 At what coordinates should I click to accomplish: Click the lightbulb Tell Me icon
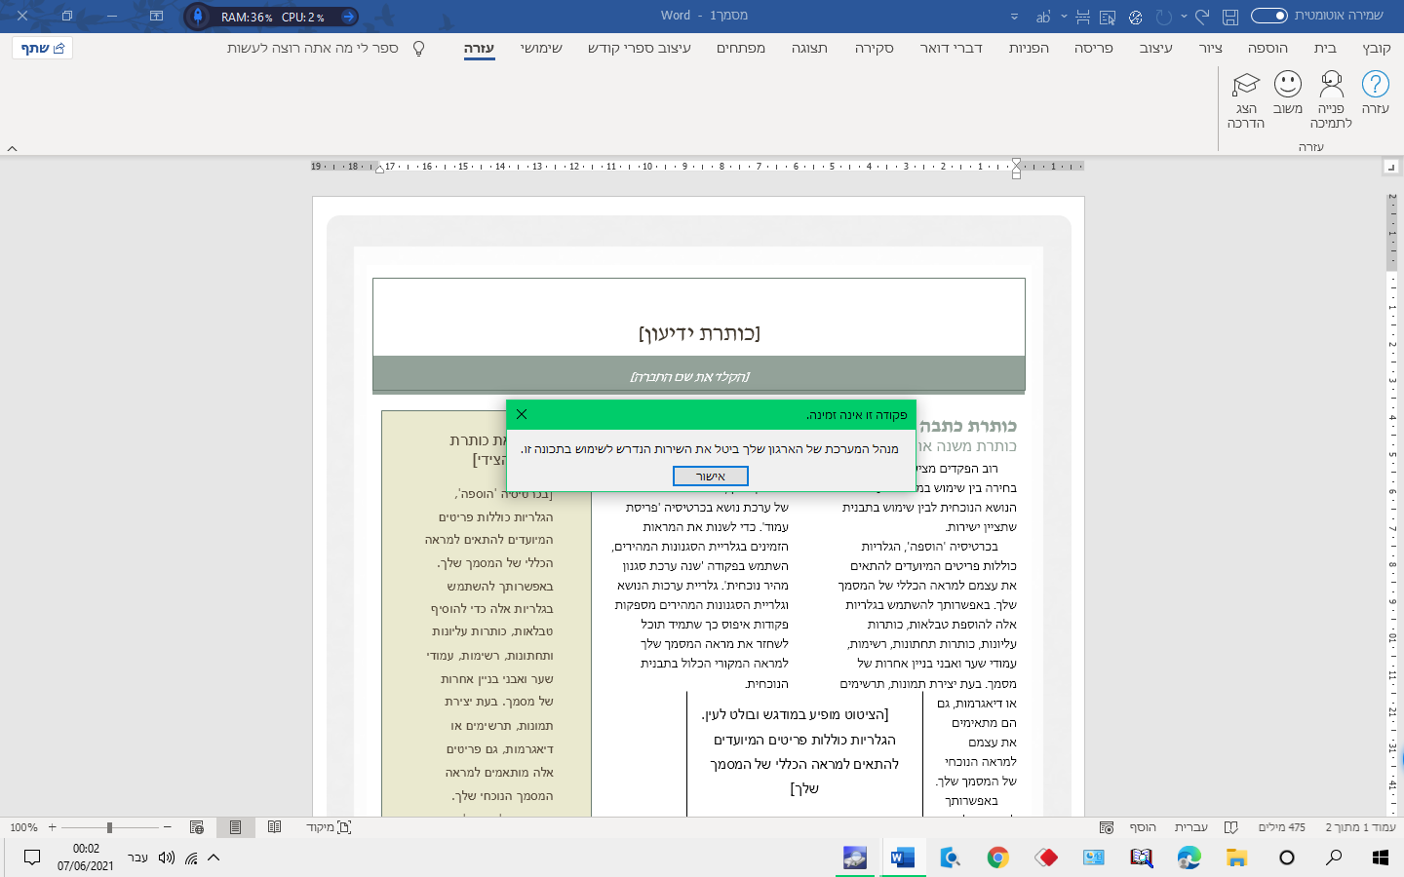click(x=419, y=48)
